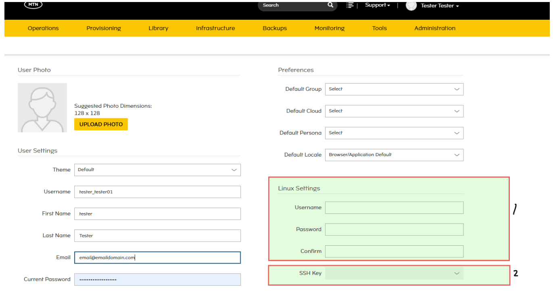Open the Tools menu
This screenshot has width=553, height=305.
coord(380,28)
